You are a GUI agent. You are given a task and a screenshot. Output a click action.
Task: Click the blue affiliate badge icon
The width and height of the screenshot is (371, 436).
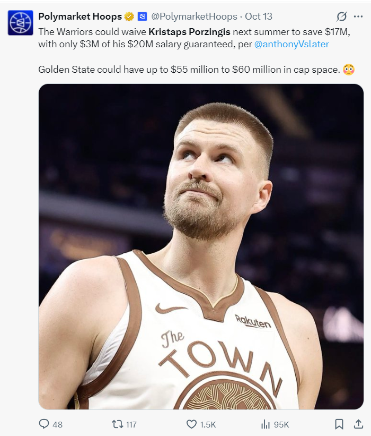[142, 16]
